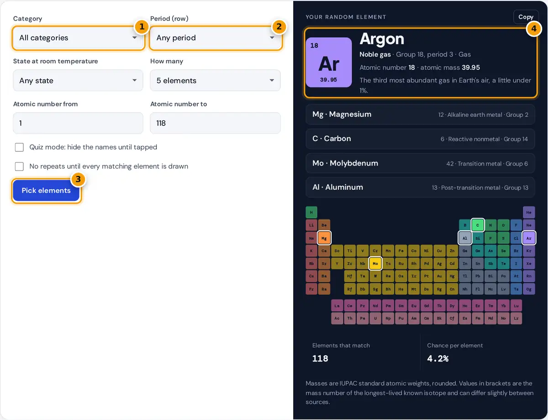Click the Sc cell in the periodic table

tap(337, 251)
